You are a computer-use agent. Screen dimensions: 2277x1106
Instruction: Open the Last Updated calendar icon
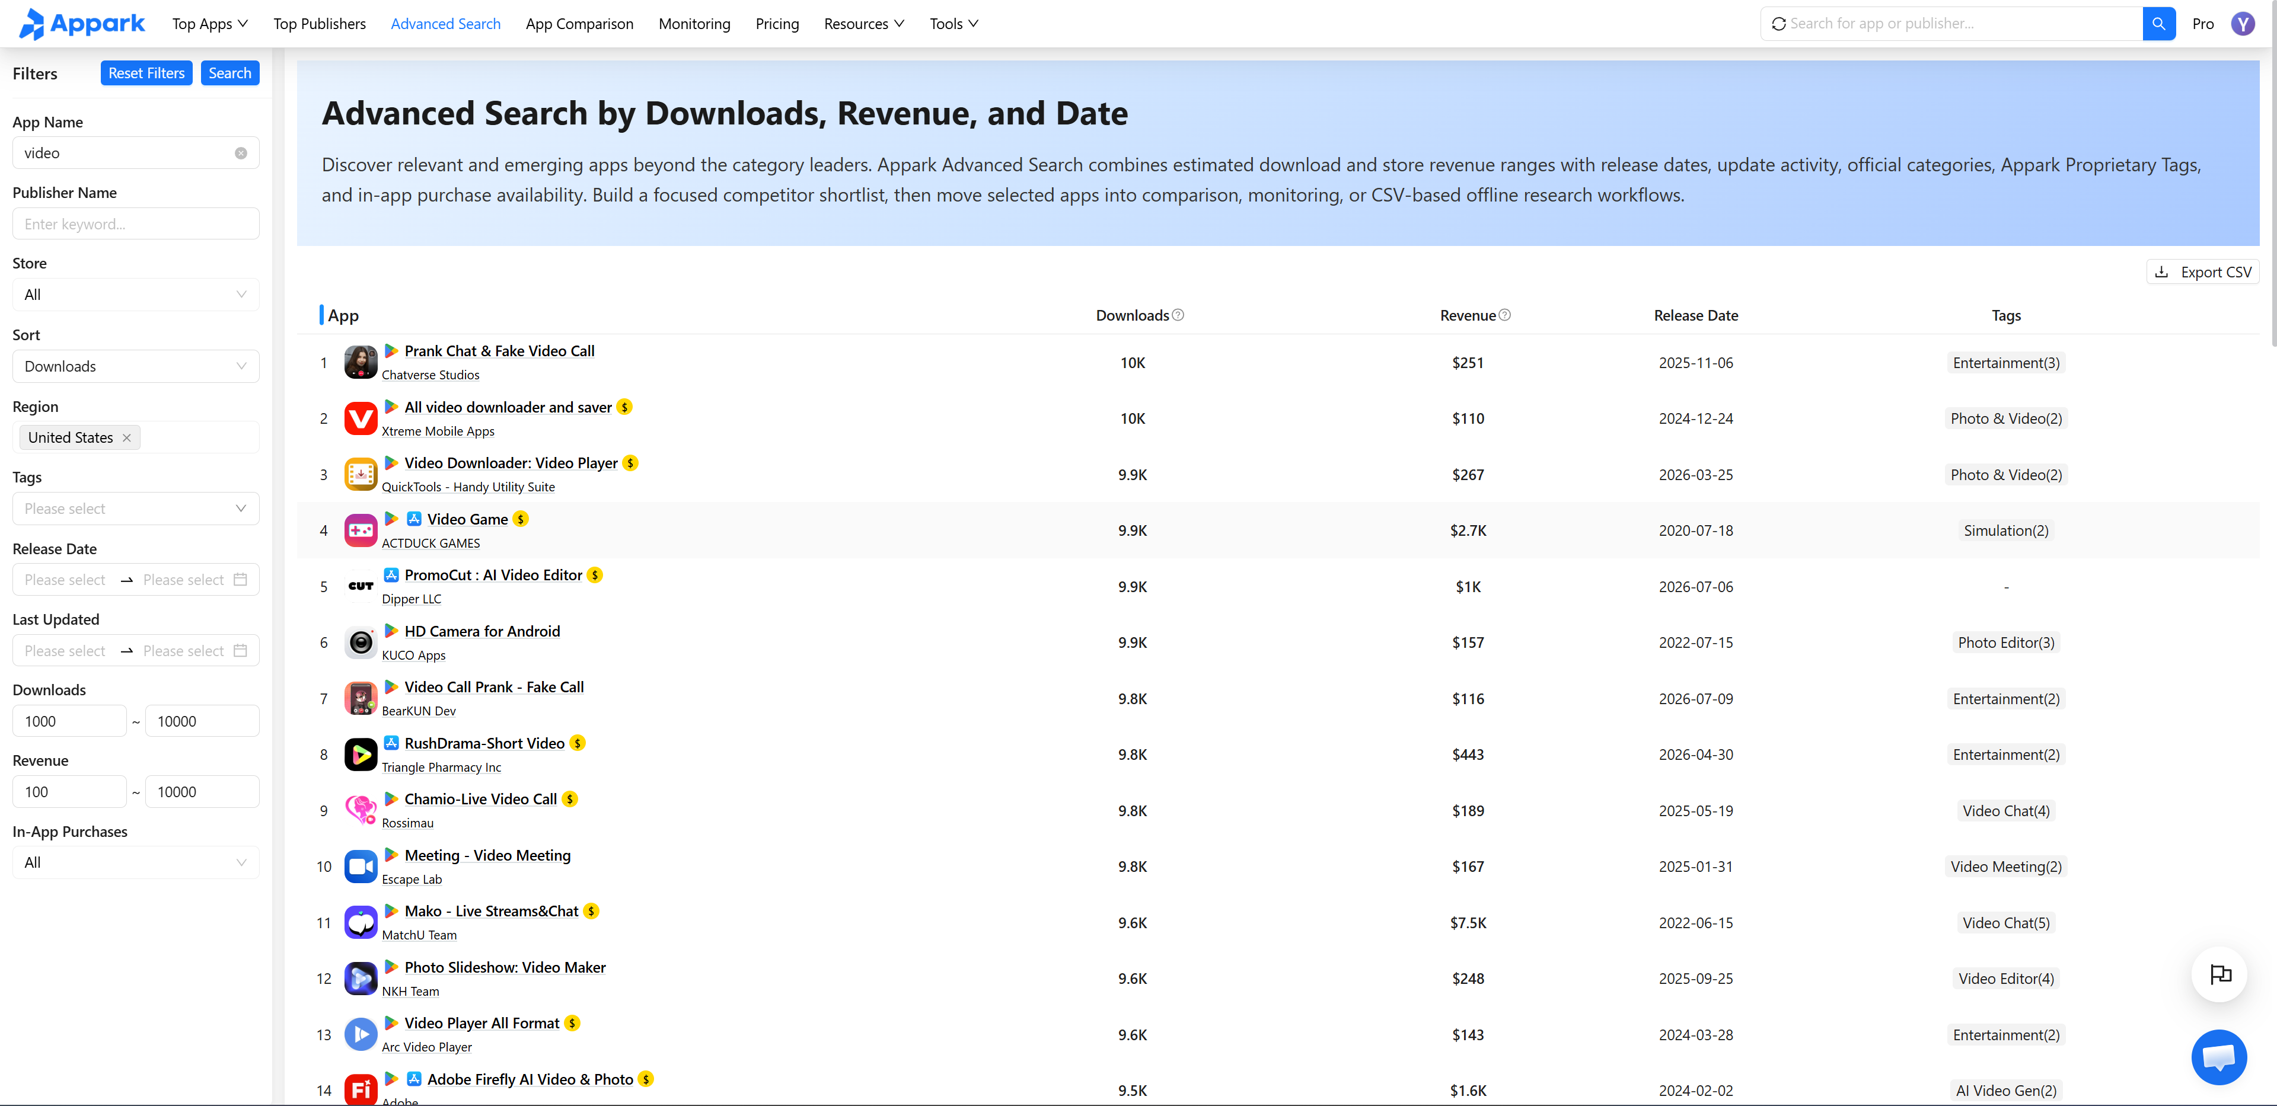click(240, 651)
